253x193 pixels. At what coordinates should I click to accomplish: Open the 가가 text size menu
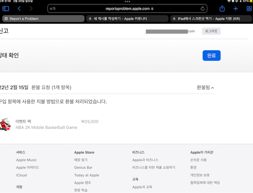(x=53, y=9)
